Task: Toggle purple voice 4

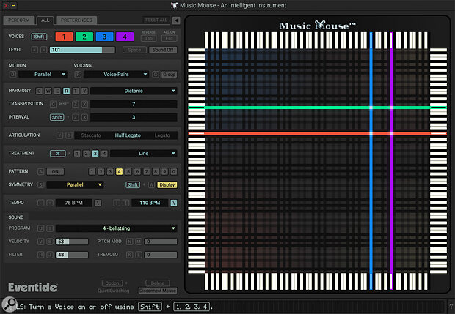Action: click(x=125, y=37)
